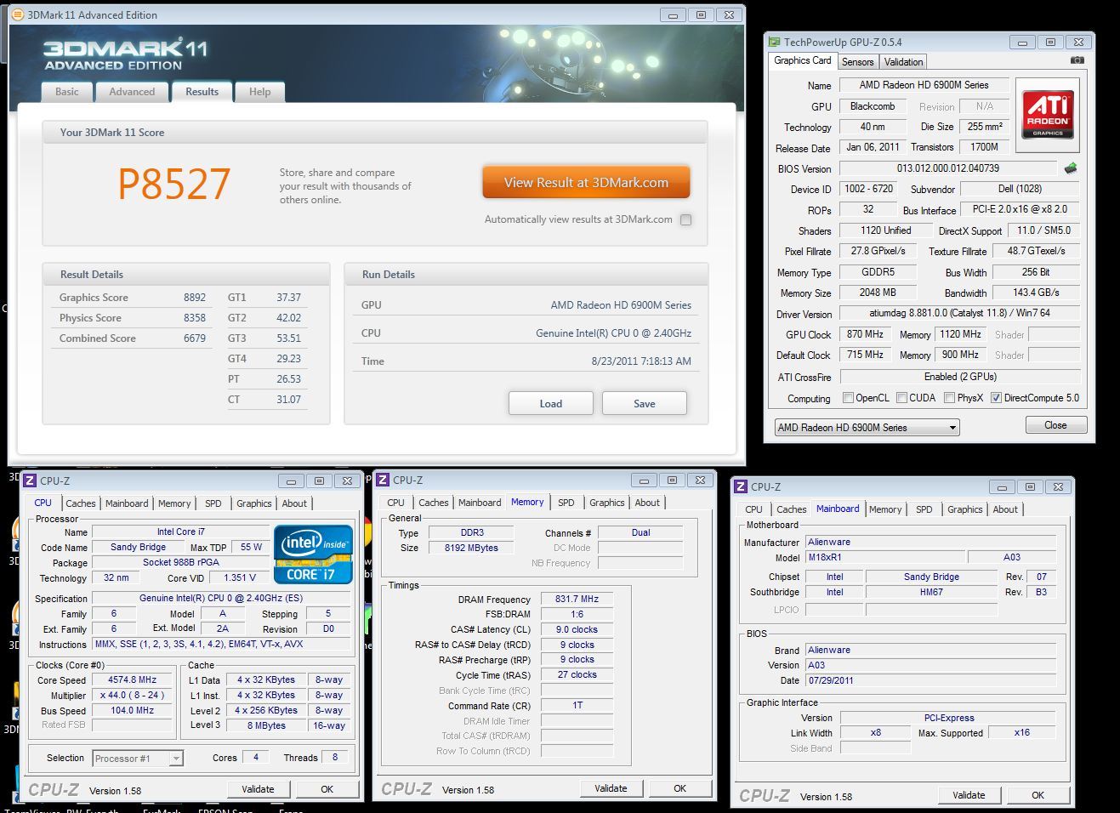The height and width of the screenshot is (813, 1120).
Task: Toggle automatically view results at 3DMark.com checkbox
Action: [685, 219]
